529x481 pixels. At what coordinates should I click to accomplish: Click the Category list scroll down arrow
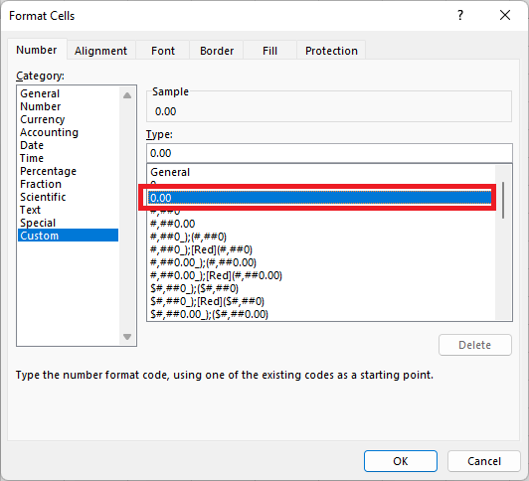[127, 337]
